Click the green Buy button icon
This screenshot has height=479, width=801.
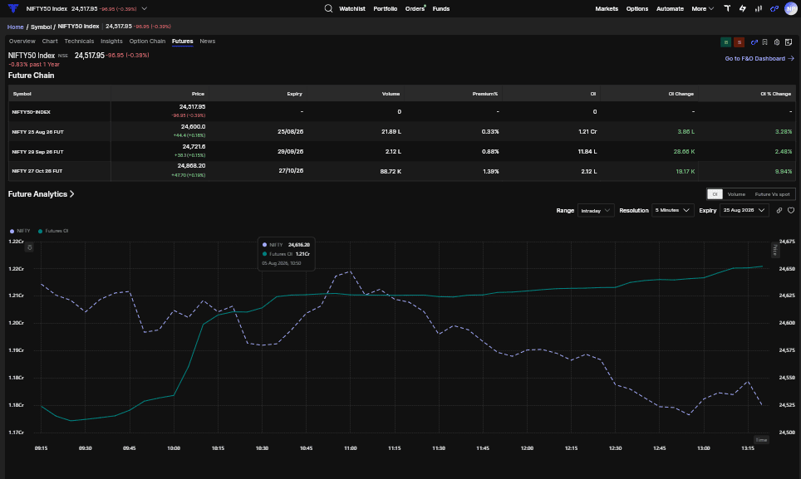[725, 42]
